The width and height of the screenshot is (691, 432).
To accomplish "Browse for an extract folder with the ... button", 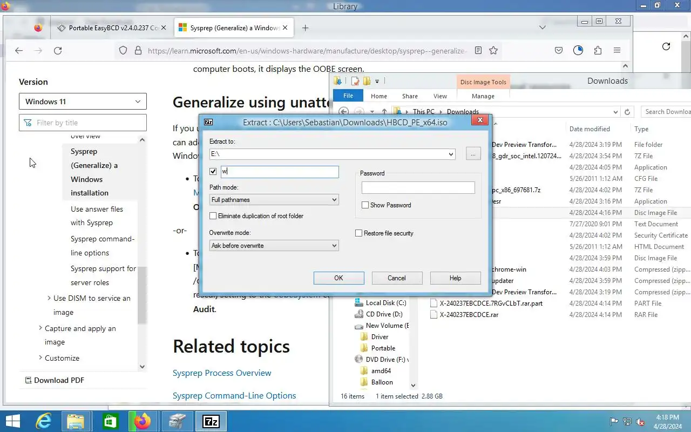I will pyautogui.click(x=473, y=154).
